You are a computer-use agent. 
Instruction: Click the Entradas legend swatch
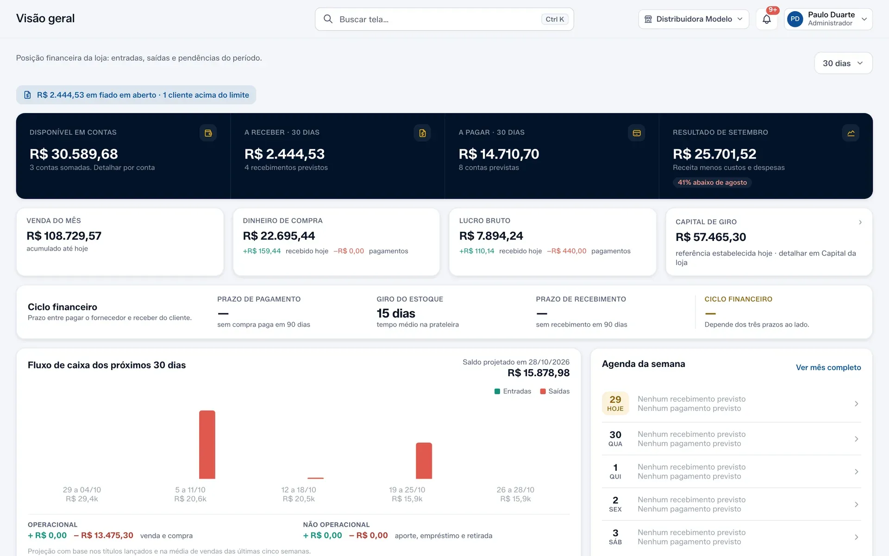click(497, 392)
